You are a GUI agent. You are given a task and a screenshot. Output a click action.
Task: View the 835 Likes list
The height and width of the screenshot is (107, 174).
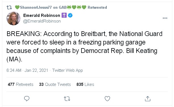(x=85, y=84)
